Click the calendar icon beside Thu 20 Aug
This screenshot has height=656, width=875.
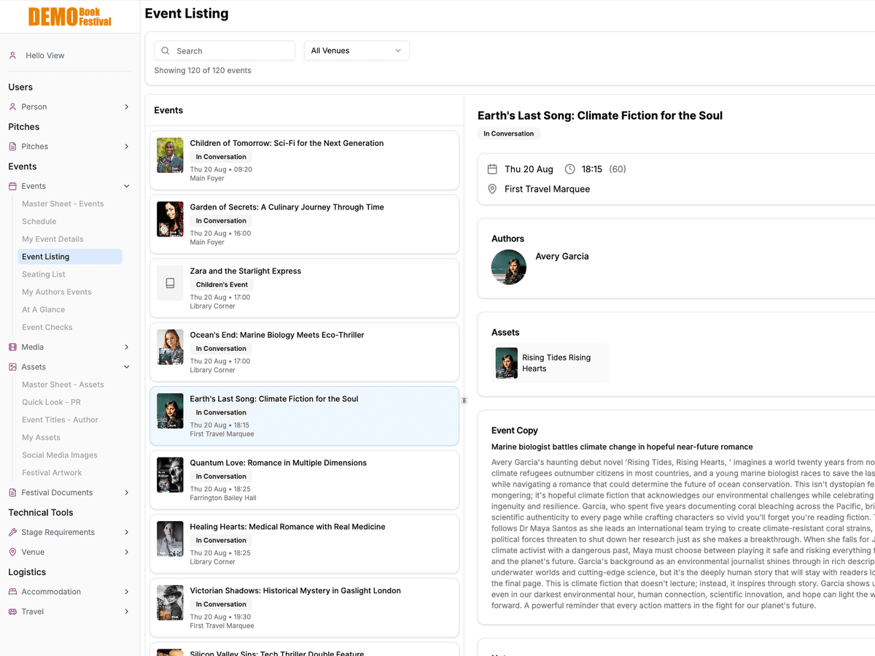pyautogui.click(x=491, y=169)
